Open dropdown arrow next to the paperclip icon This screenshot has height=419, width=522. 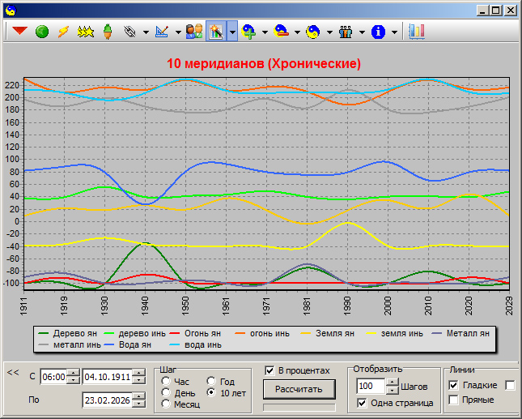[x=145, y=32]
